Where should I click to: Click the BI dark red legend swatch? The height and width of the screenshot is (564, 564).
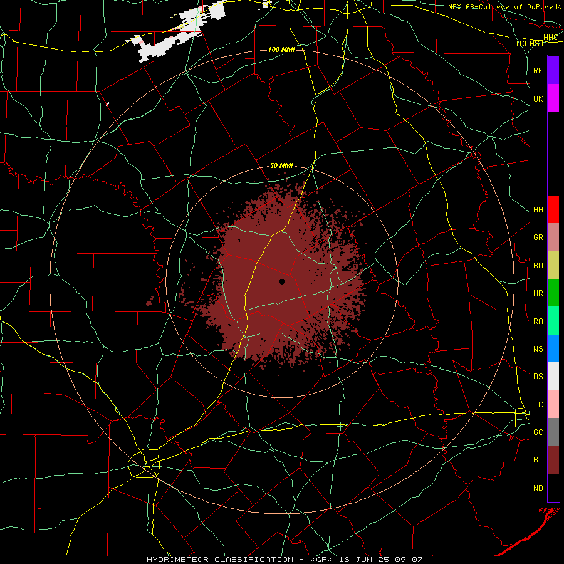(x=553, y=460)
